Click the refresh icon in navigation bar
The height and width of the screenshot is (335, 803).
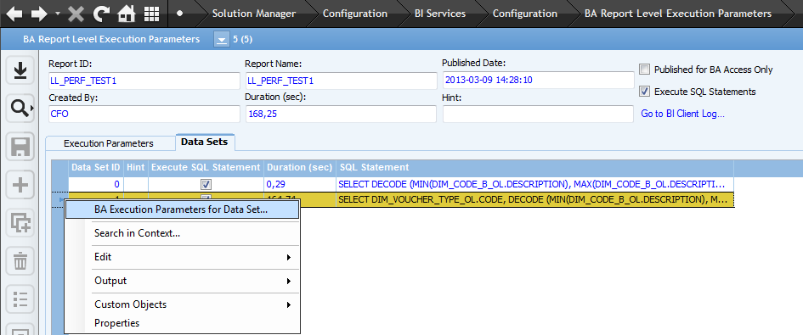coord(101,14)
